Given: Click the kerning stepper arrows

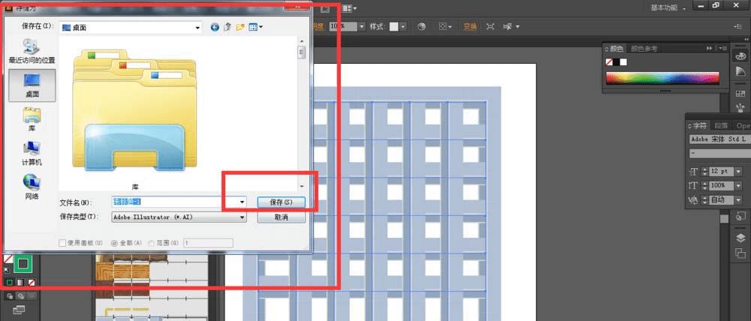Looking at the screenshot, I should click(704, 200).
